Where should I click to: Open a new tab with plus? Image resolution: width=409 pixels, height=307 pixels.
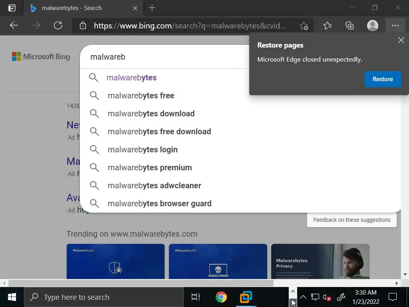pos(152,8)
